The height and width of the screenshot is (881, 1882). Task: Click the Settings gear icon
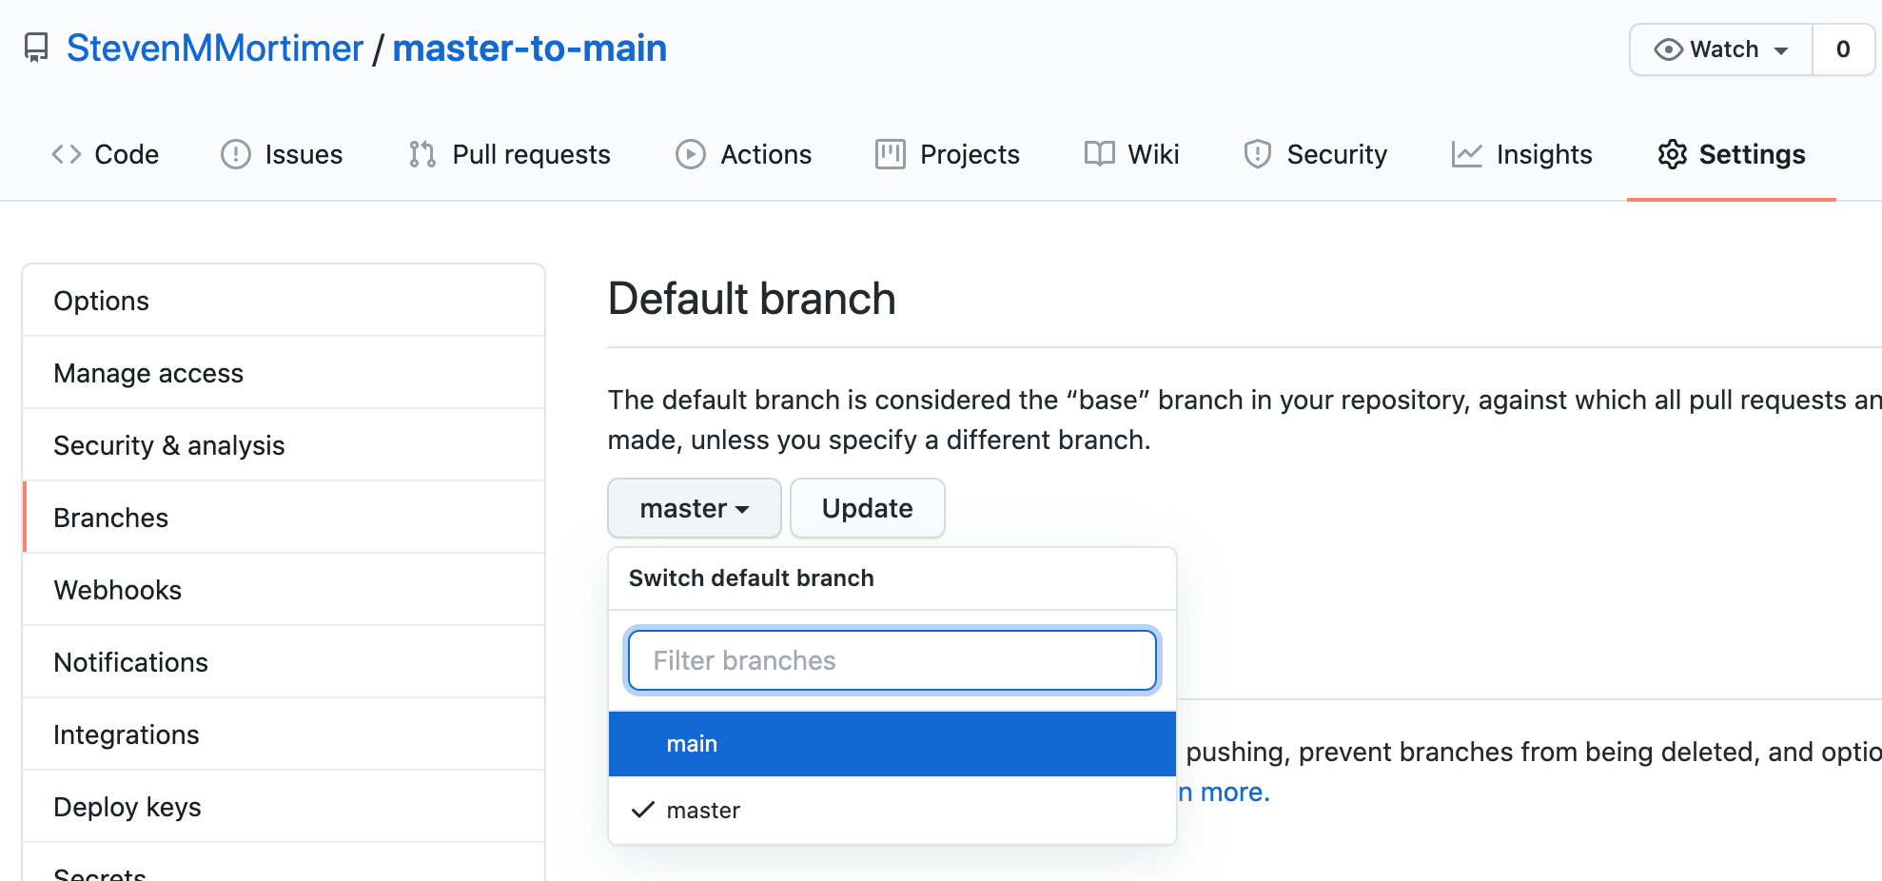click(1672, 154)
